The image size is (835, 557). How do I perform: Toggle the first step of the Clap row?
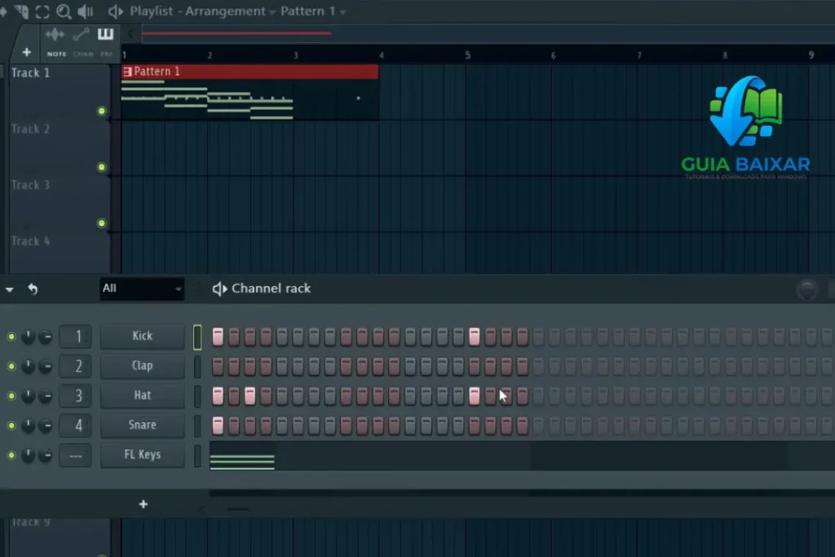coord(218,366)
